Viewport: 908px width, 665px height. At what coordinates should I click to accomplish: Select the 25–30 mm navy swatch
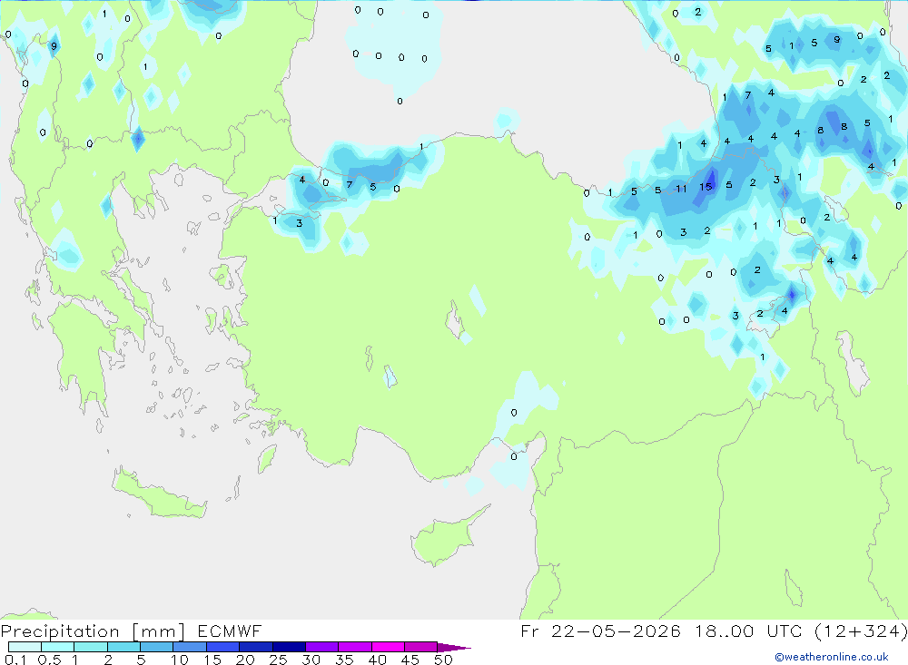[289, 647]
